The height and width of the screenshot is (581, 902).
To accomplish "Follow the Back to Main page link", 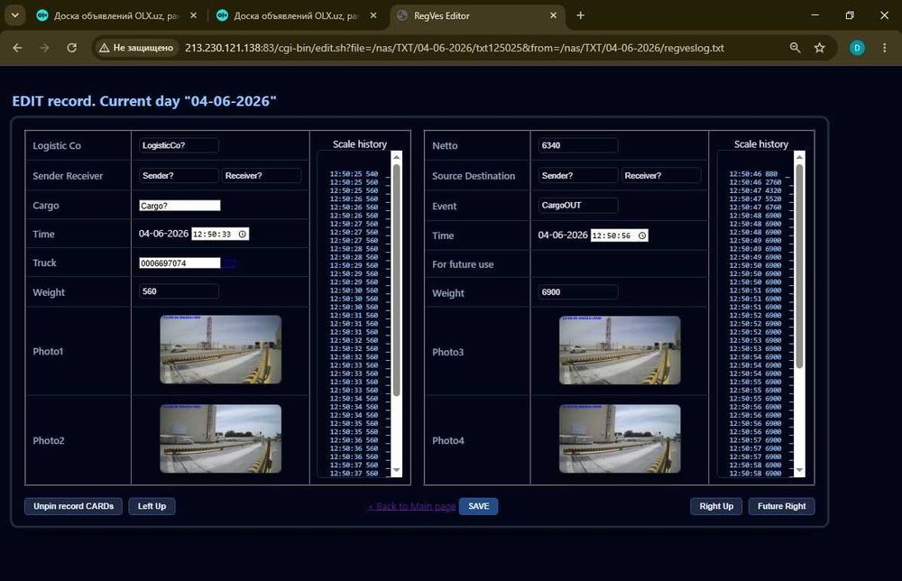I will click(412, 506).
